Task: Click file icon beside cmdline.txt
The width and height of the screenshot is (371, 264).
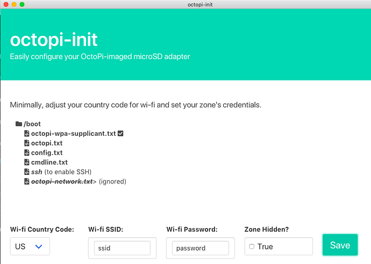Action: click(x=27, y=162)
